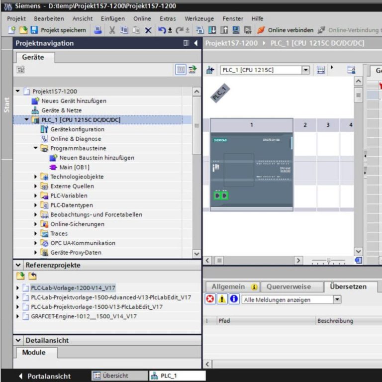Image resolution: width=382 pixels, height=382 pixels.
Task: Click the compile icon in the toolbar
Action: [200, 30]
